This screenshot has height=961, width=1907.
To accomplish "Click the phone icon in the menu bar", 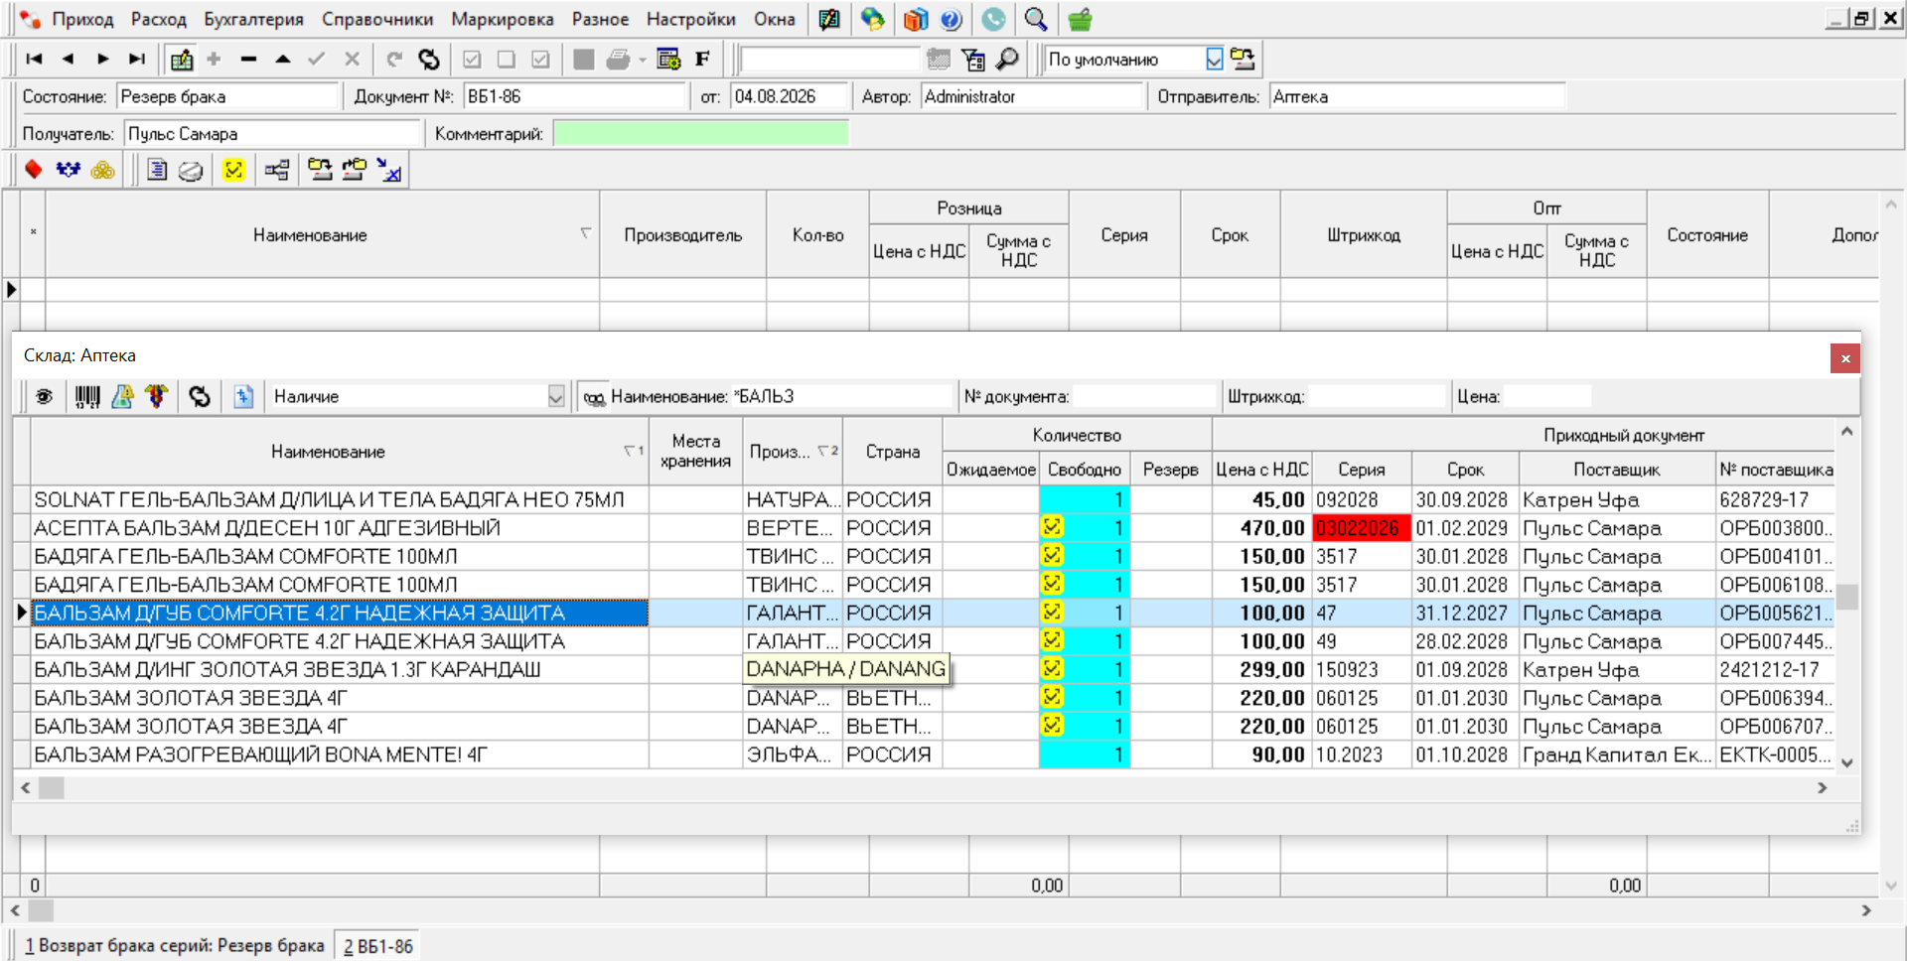I will pyautogui.click(x=993, y=19).
